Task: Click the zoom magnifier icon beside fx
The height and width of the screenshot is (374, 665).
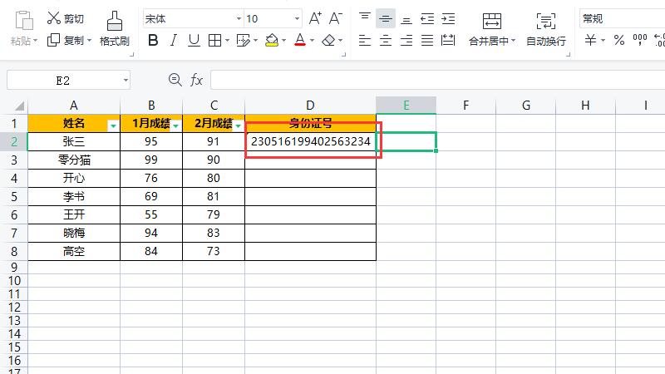Action: click(175, 80)
